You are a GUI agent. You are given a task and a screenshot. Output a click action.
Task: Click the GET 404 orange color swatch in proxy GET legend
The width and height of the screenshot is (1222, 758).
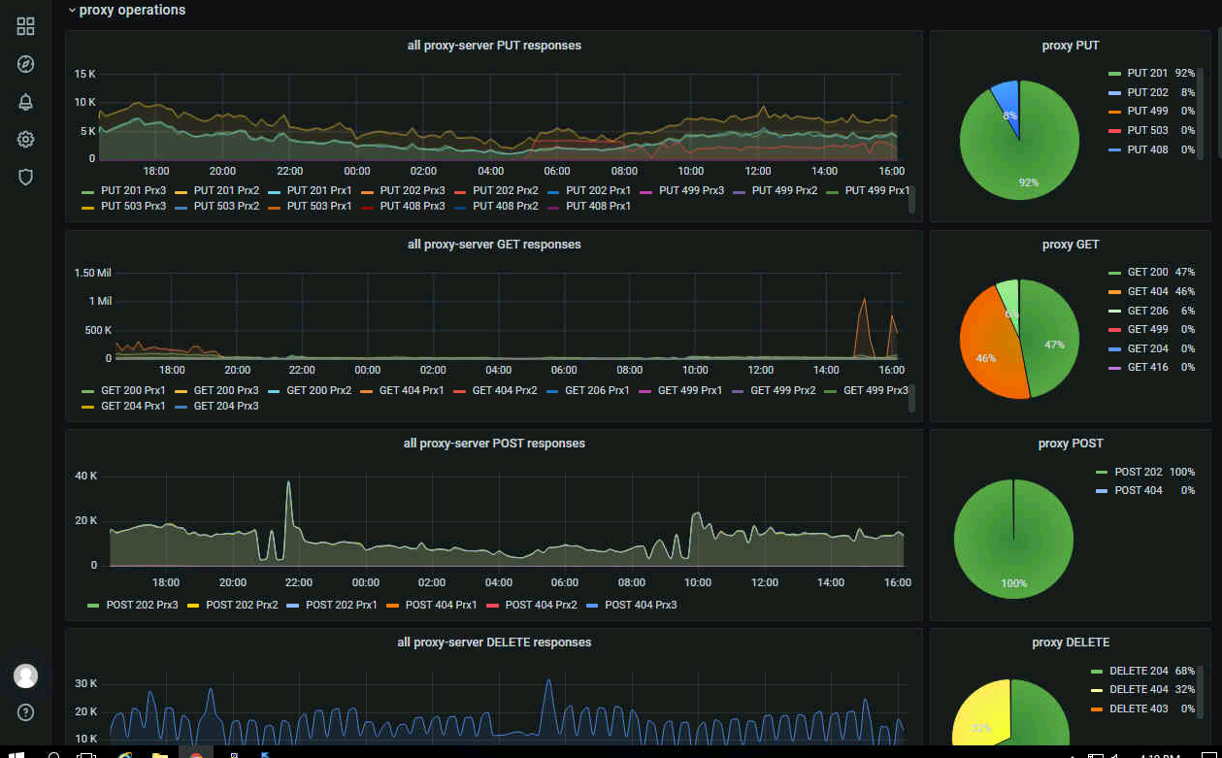(x=1114, y=291)
